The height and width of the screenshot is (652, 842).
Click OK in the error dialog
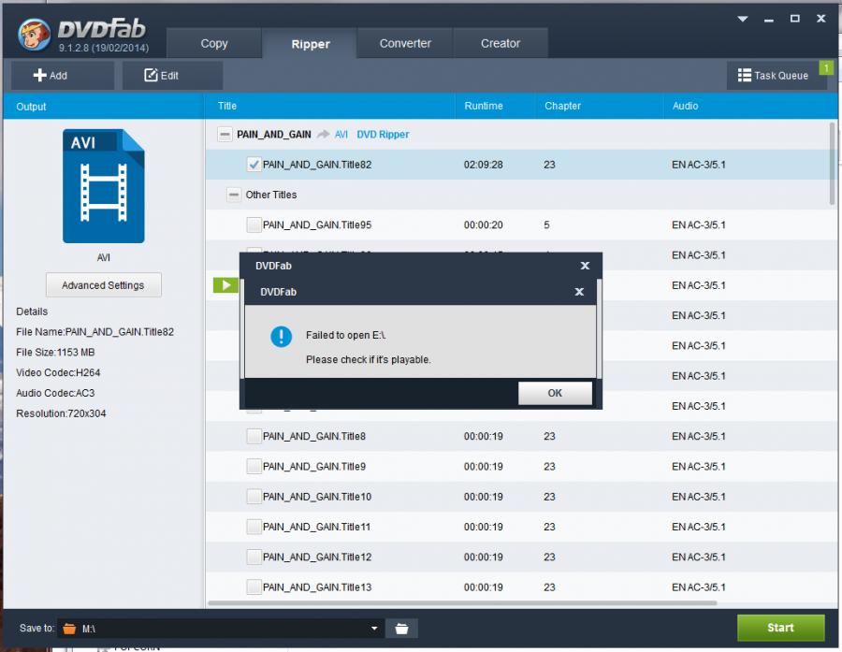pyautogui.click(x=555, y=393)
